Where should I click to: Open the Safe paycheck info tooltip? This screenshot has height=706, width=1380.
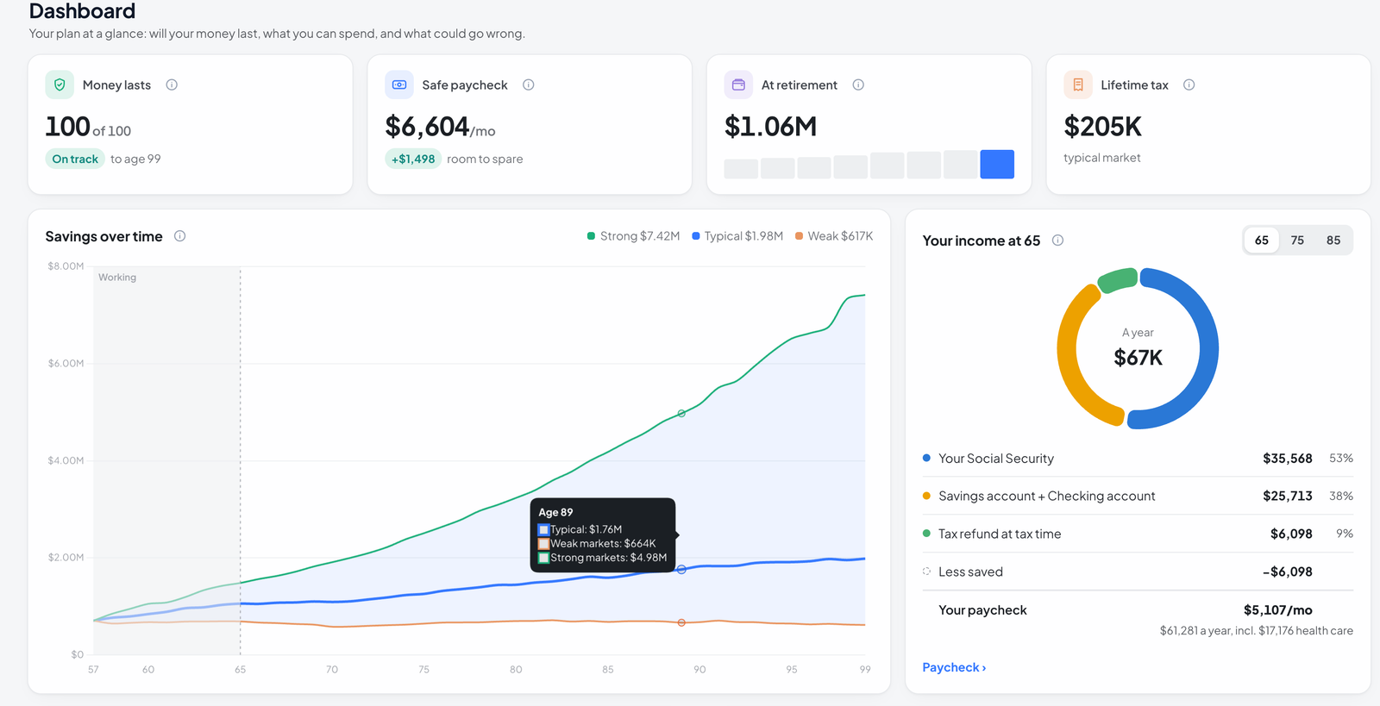point(529,84)
